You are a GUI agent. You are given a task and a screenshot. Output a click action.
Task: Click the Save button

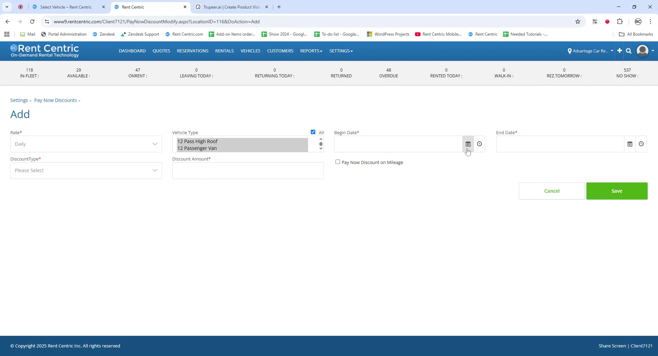(617, 191)
